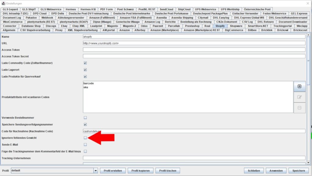Open the DHL Retoure tab
Viewport: 312px width, 176px height.
tap(265, 22)
